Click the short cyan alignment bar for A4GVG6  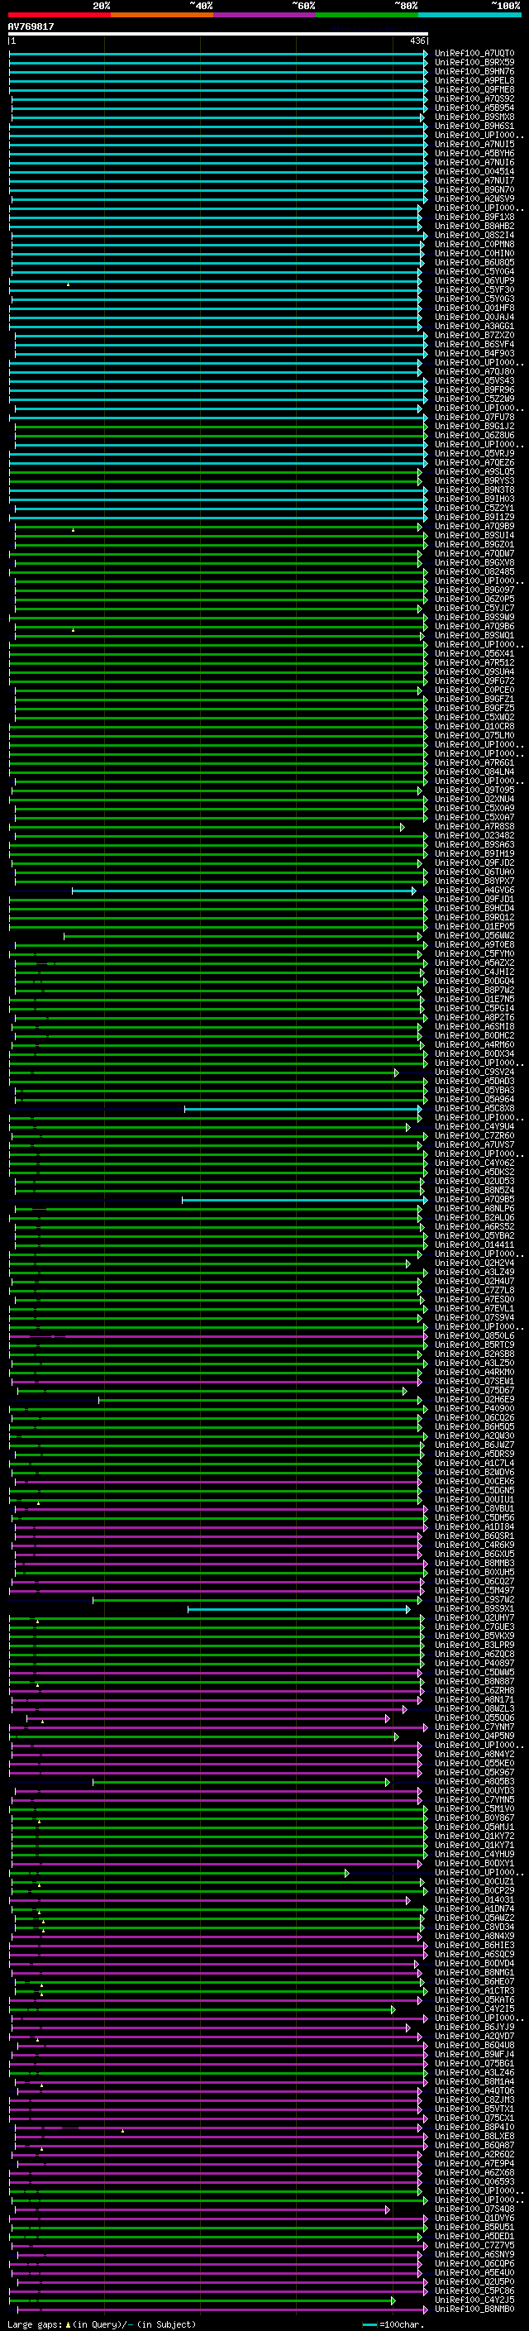243,891
